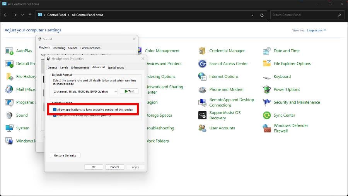The height and width of the screenshot is (196, 348).
Task: Close the Sound window
Action: tap(134, 39)
